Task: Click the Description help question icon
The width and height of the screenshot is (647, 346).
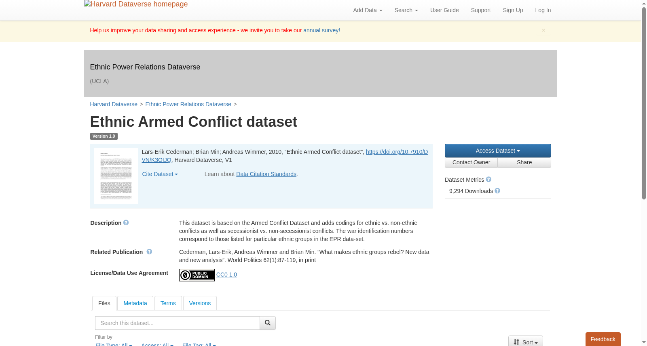Action: point(126,222)
